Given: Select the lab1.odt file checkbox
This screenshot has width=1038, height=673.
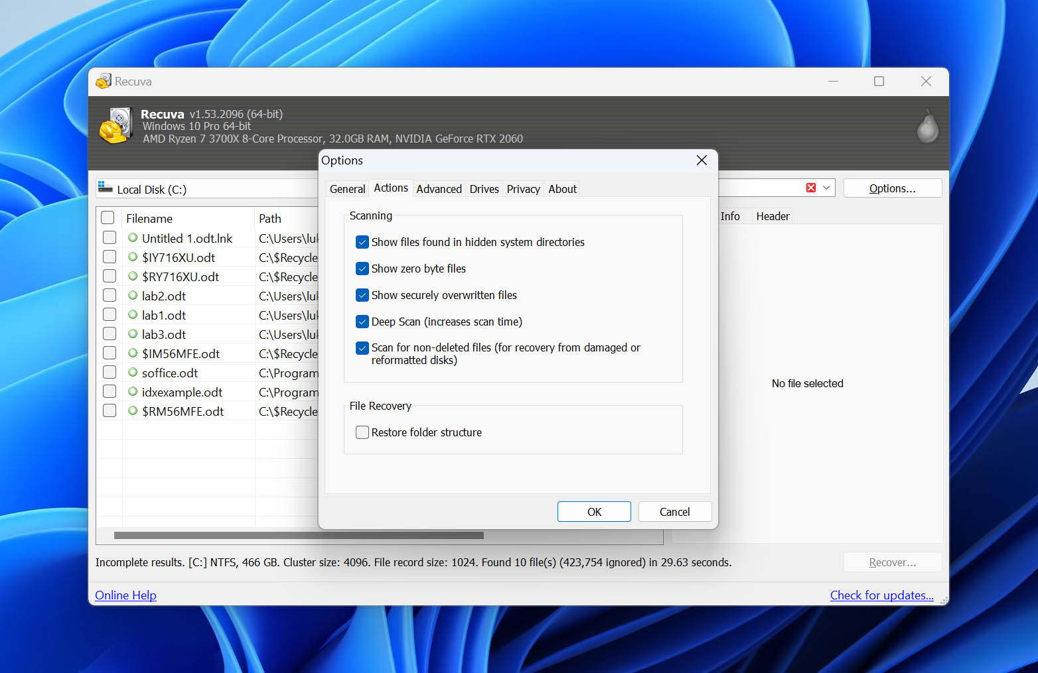Looking at the screenshot, I should point(110,315).
